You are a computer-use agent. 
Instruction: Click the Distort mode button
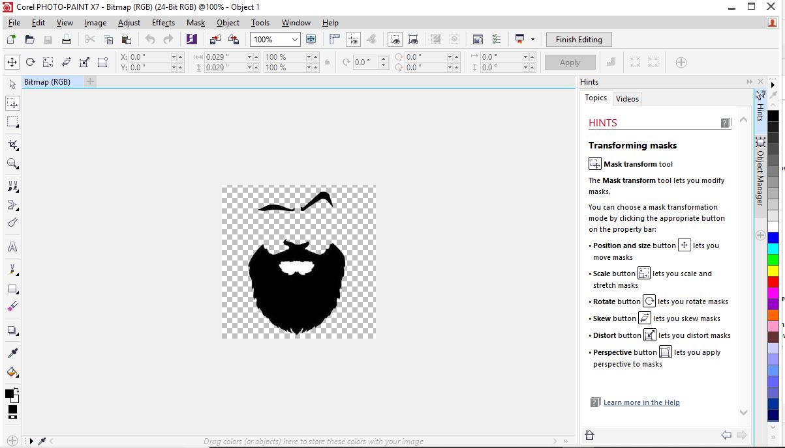84,63
